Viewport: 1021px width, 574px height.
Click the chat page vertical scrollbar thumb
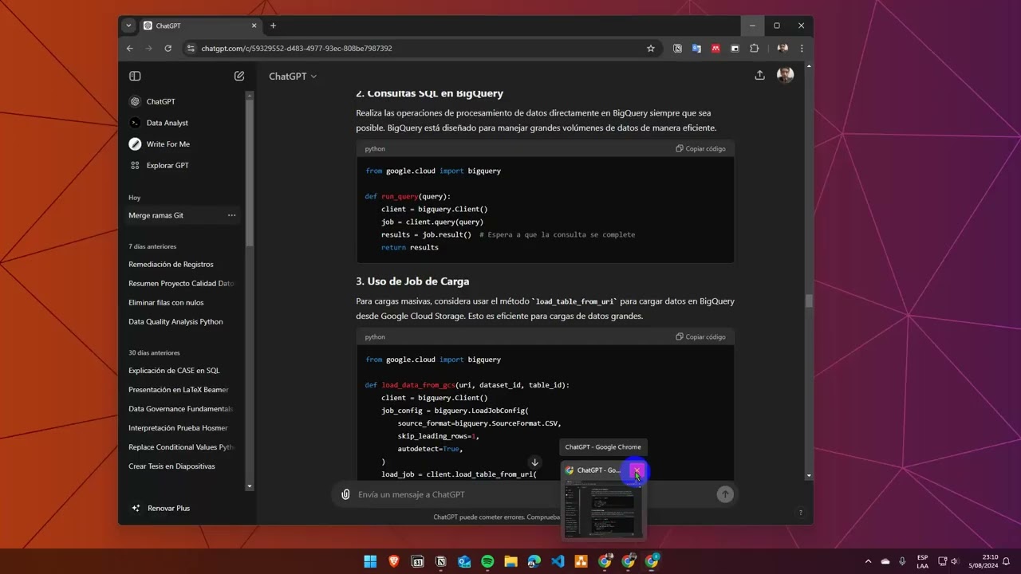809,301
